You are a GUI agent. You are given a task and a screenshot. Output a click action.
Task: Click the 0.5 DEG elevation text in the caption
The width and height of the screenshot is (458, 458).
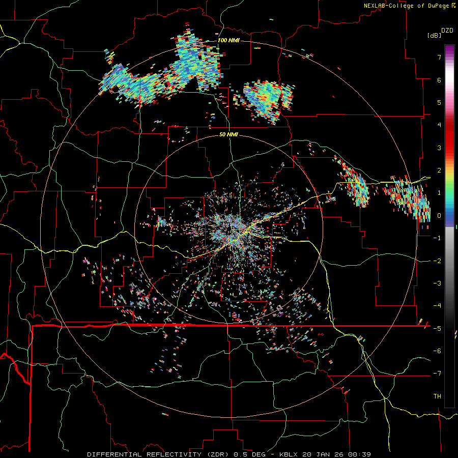250,454
